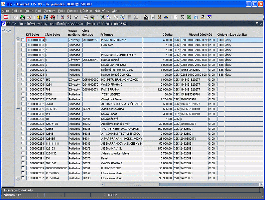The height and width of the screenshot is (200, 265).
Task: Open the Nástroje menu
Action: pyautogui.click(x=86, y=11)
